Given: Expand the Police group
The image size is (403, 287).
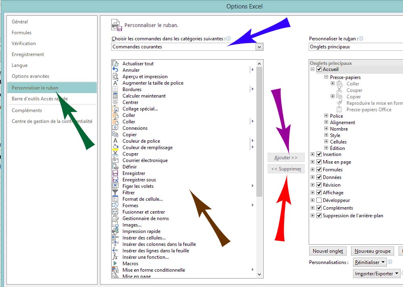Looking at the screenshot, I should coord(326,116).
